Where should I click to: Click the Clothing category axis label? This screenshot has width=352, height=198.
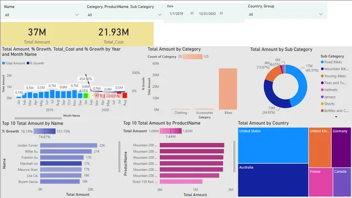pos(180,113)
